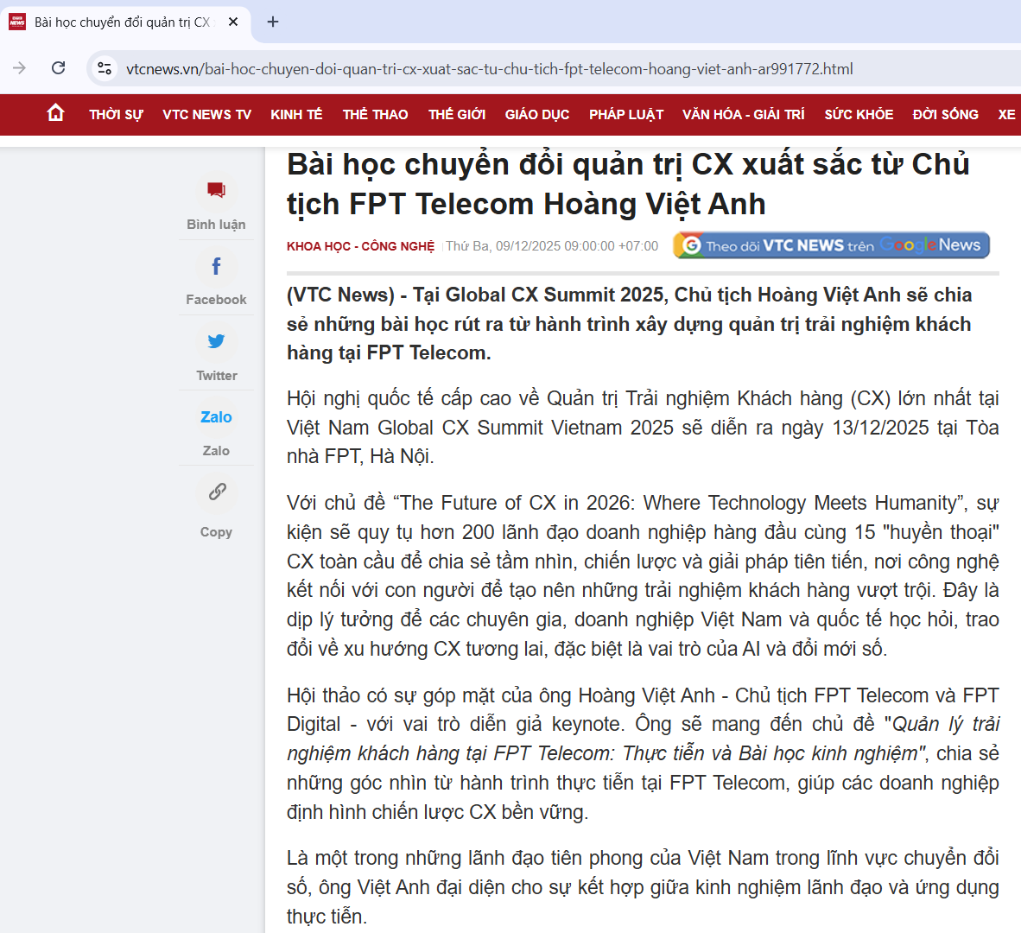Close the Bài học chuyển đổi tab

pos(233,22)
